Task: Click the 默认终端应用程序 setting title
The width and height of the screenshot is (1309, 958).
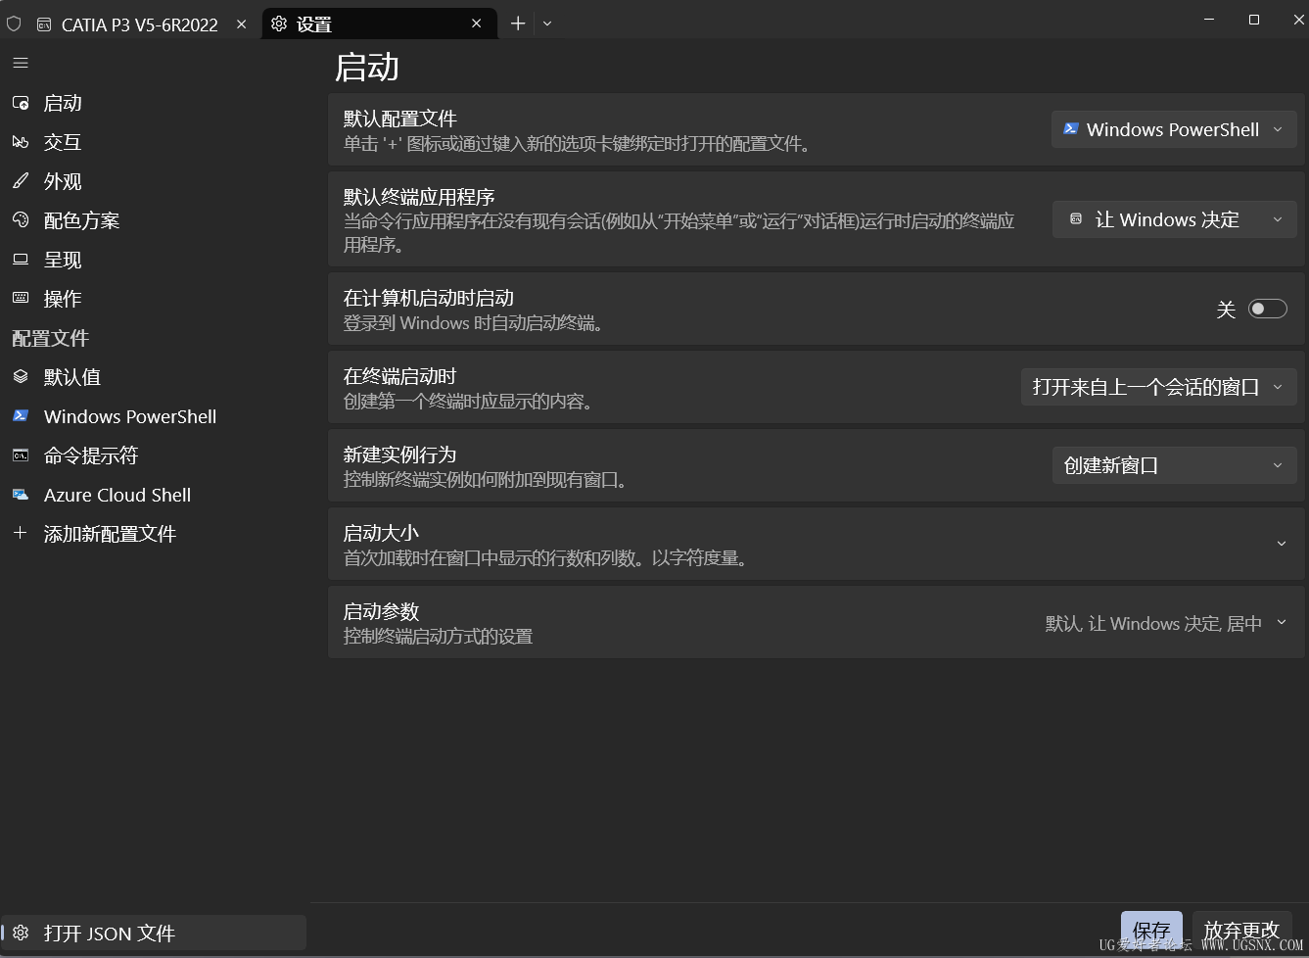Action: 419,197
